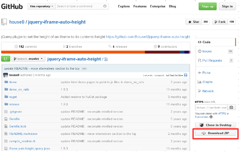This screenshot has width=240, height=152.
Task: View the 150 forks count
Action: pyautogui.click(x=232, y=22)
